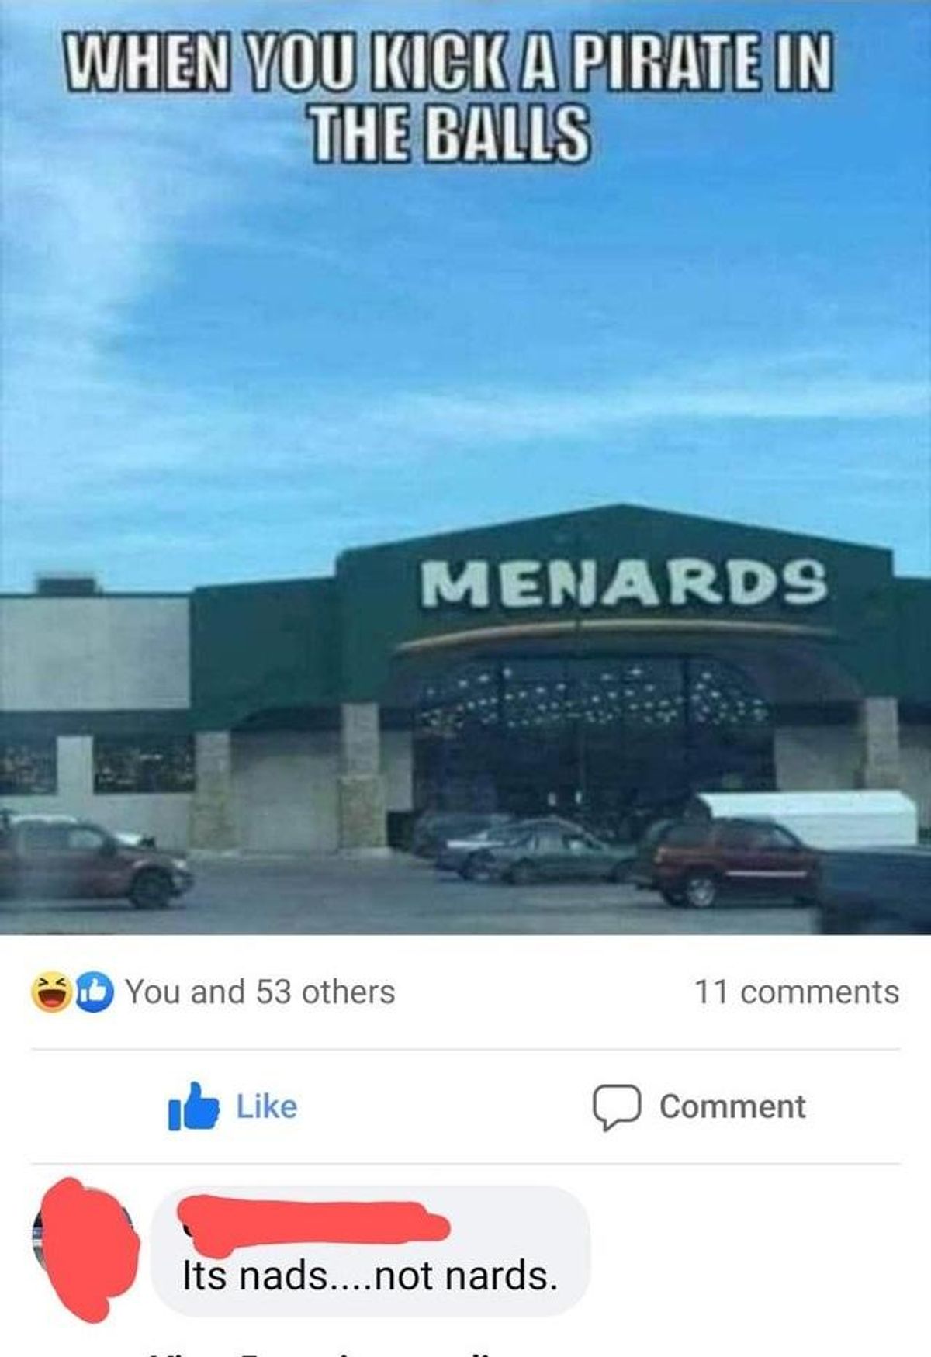Select the laughing Haha reaction emoji
The height and width of the screenshot is (1357, 931).
(51, 992)
